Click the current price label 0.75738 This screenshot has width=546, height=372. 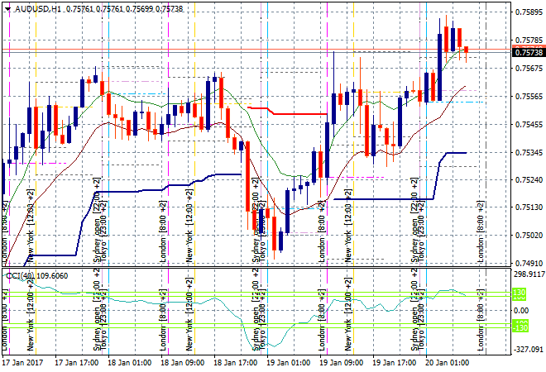pos(528,52)
